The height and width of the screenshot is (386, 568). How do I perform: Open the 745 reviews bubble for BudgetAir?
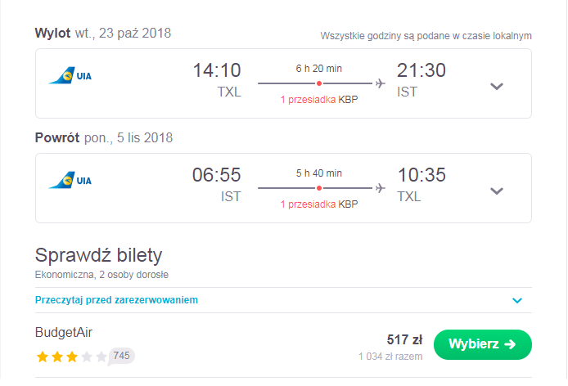pos(121,356)
